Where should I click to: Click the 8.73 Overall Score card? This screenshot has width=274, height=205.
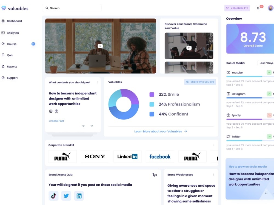coord(250,39)
